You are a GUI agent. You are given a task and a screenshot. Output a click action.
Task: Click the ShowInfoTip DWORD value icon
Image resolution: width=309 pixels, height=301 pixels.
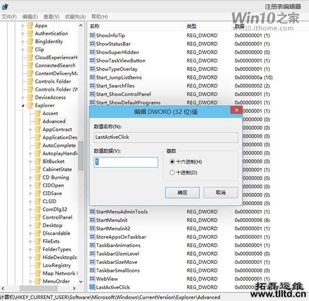tap(92, 36)
